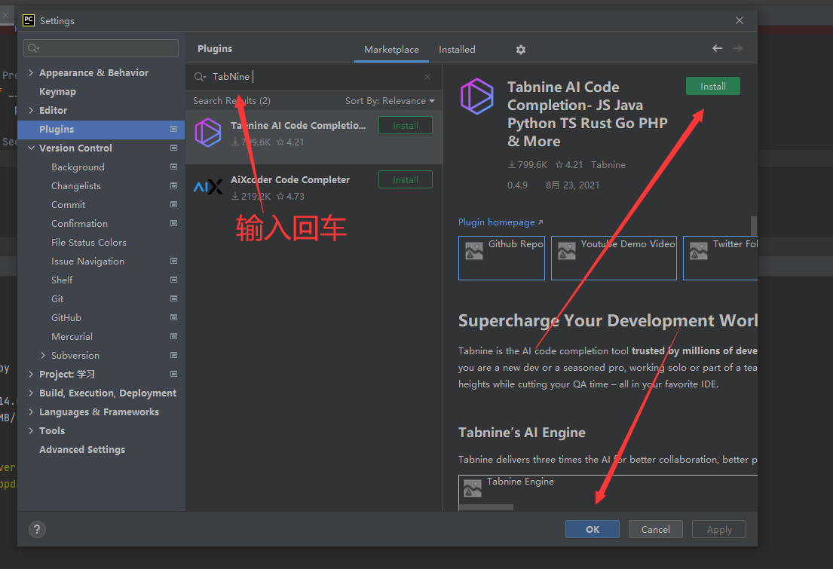
Task: Open the help question mark button
Action: click(x=37, y=529)
